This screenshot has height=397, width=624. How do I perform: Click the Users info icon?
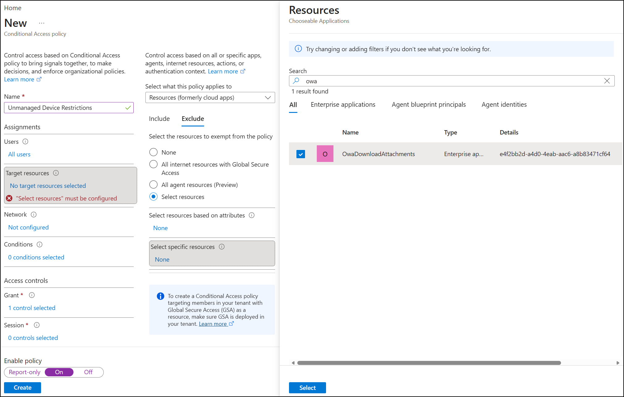click(26, 142)
